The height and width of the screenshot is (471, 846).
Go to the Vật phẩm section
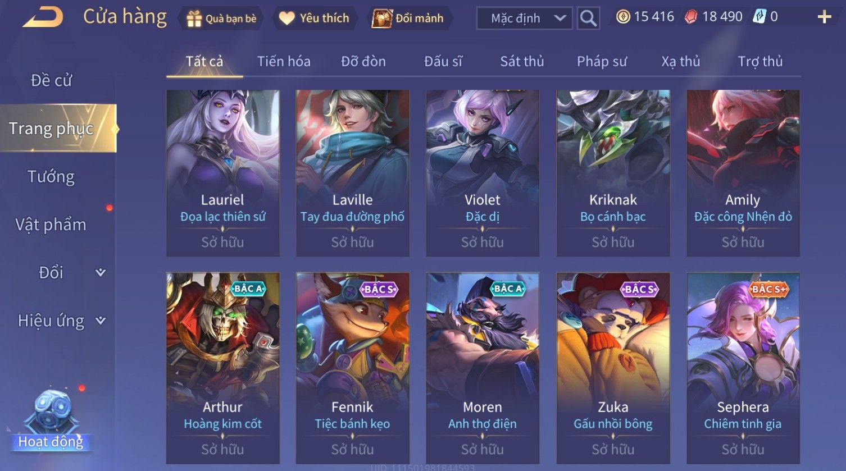[51, 225]
